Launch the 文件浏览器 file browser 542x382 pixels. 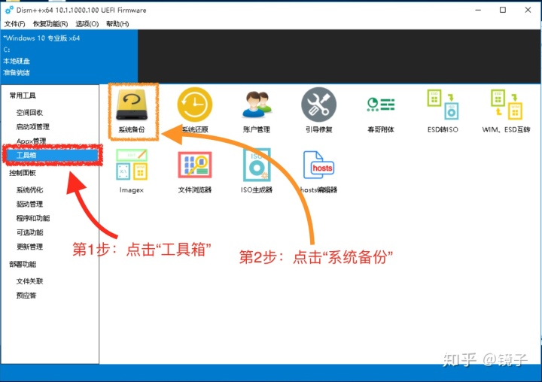pyautogui.click(x=195, y=171)
